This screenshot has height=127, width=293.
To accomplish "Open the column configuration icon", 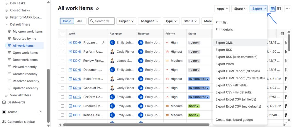I will tap(282, 34).
